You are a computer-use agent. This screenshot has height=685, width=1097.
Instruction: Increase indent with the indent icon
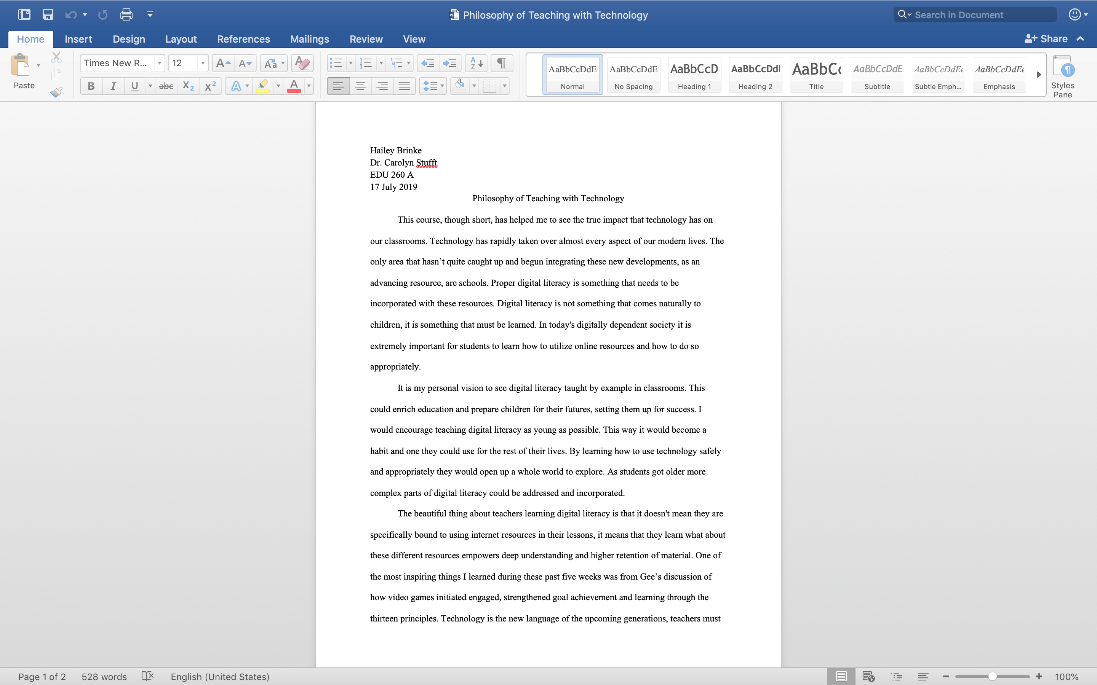[450, 63]
